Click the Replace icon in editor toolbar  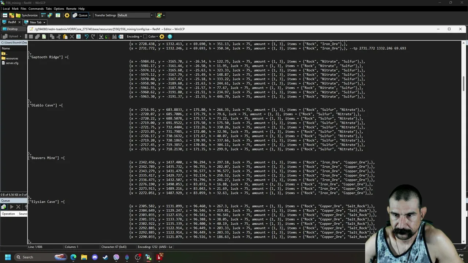point(108,37)
